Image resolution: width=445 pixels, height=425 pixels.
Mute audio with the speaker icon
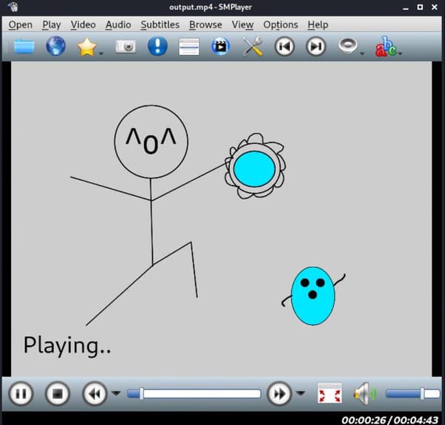click(363, 393)
